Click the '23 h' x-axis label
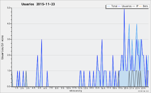151x93 pixels. tap(143, 88)
